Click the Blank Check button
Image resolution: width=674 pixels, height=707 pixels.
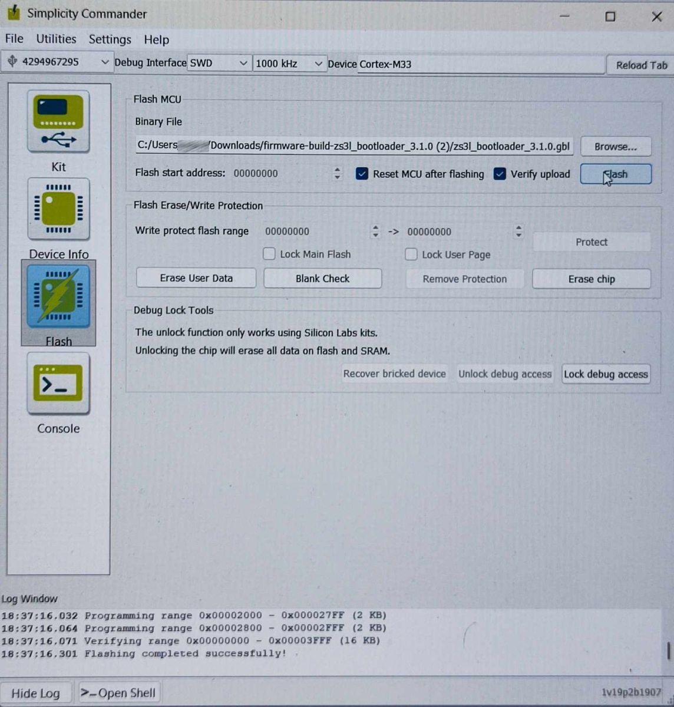click(322, 278)
